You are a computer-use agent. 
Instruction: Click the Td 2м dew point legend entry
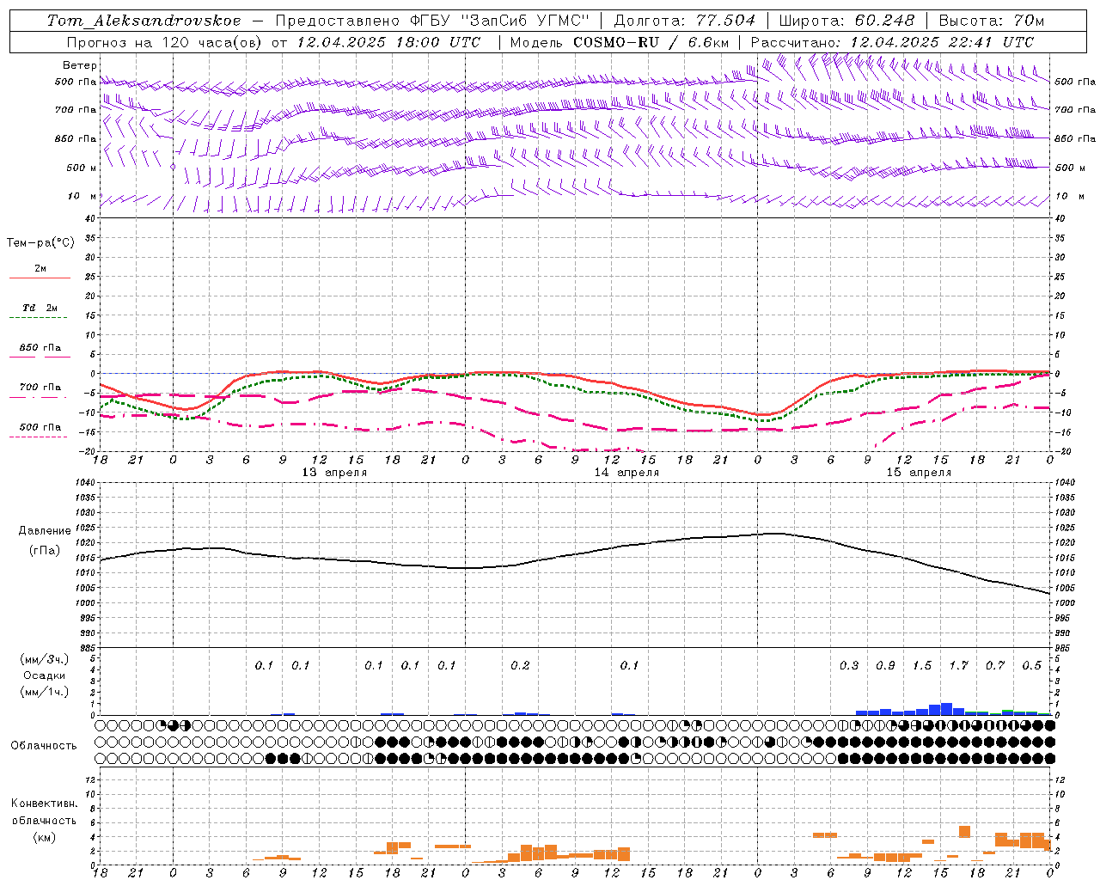pyautogui.click(x=40, y=308)
